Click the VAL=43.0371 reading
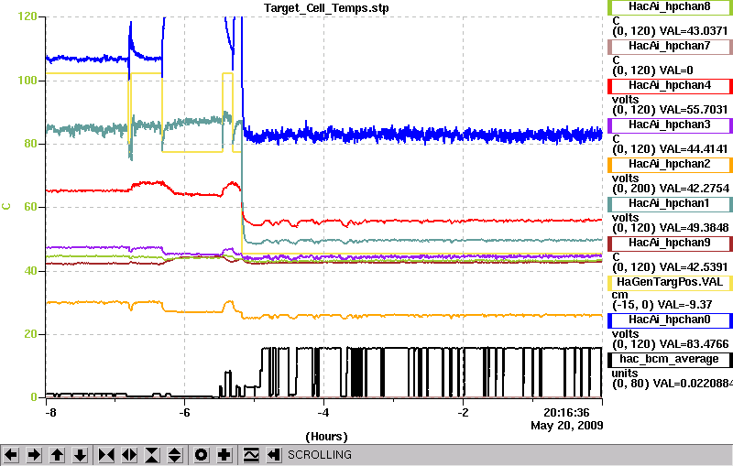 pyautogui.click(x=694, y=31)
